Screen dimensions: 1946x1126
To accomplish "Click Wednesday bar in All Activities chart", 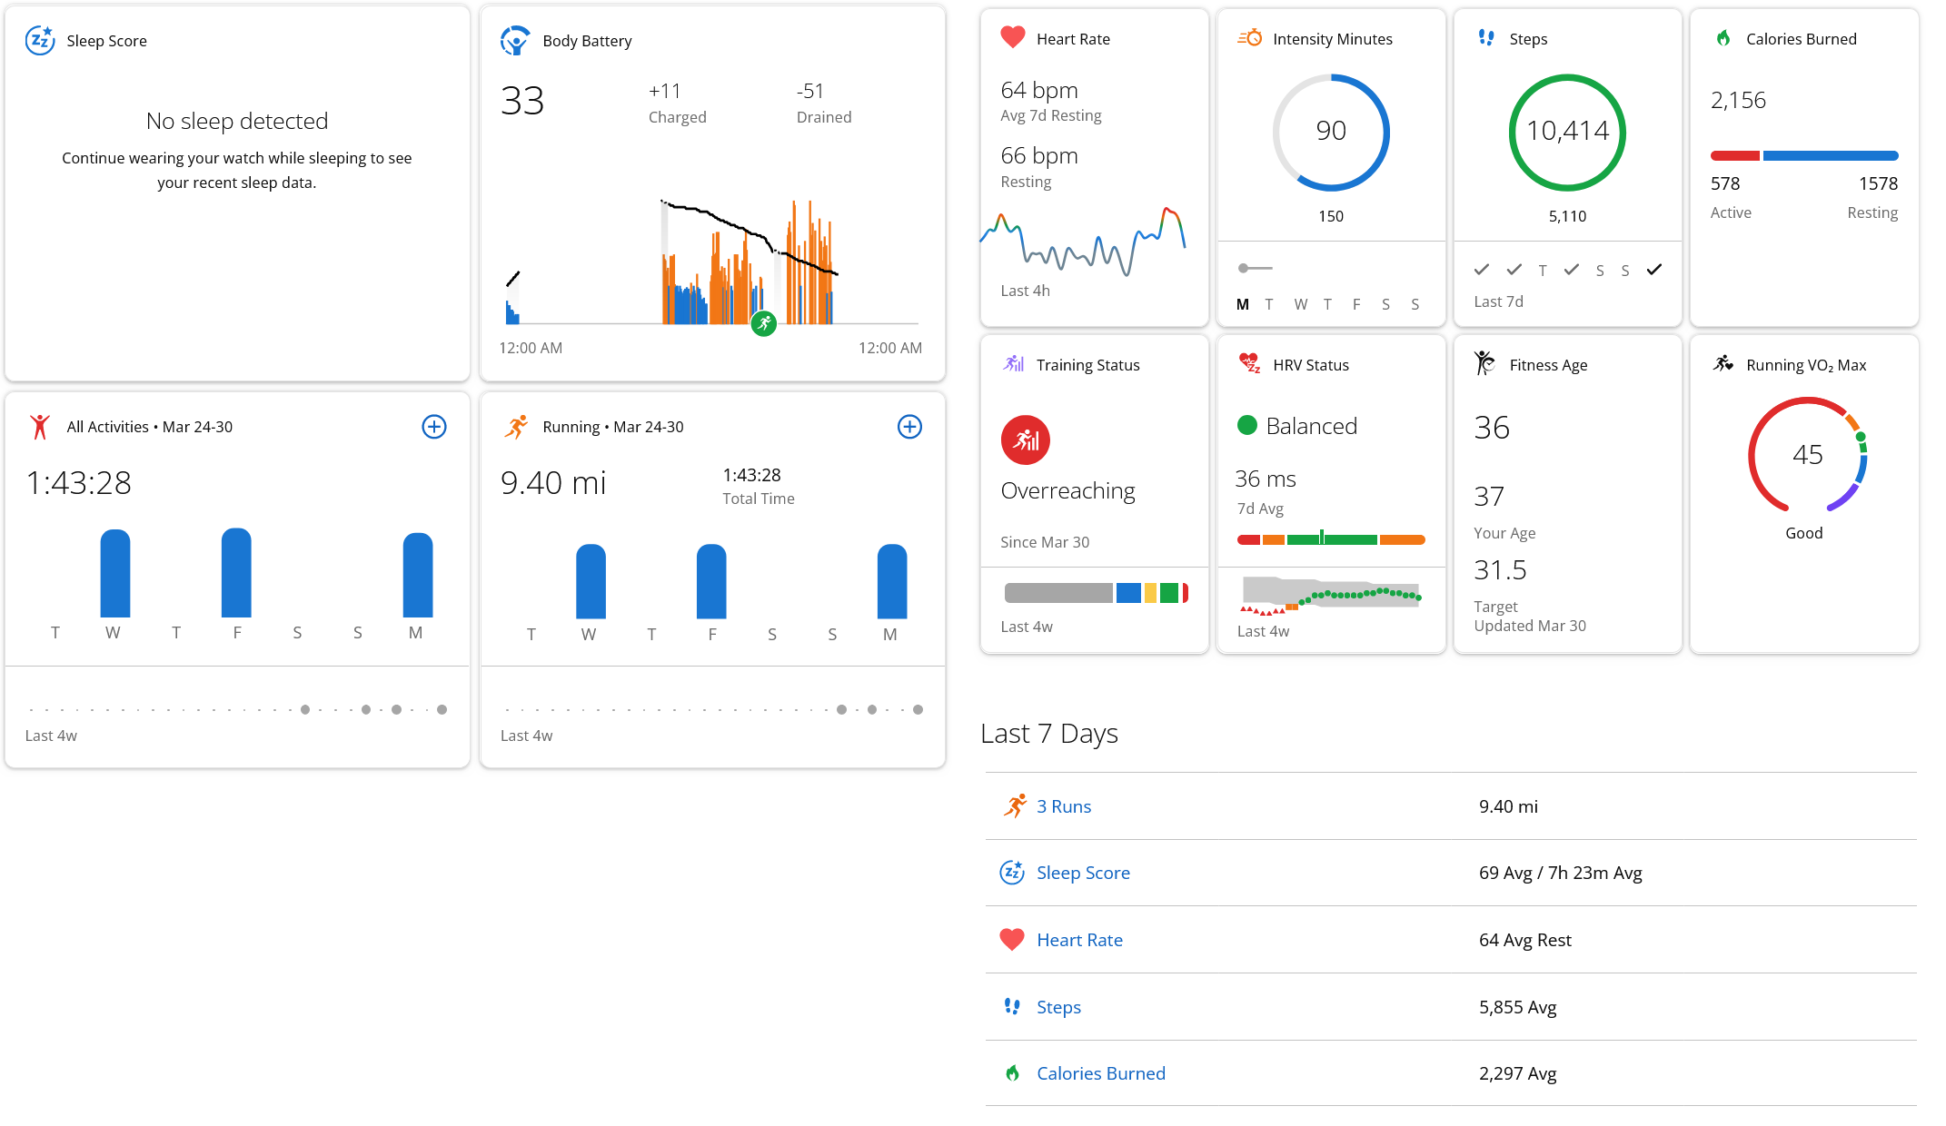I will coord(115,574).
